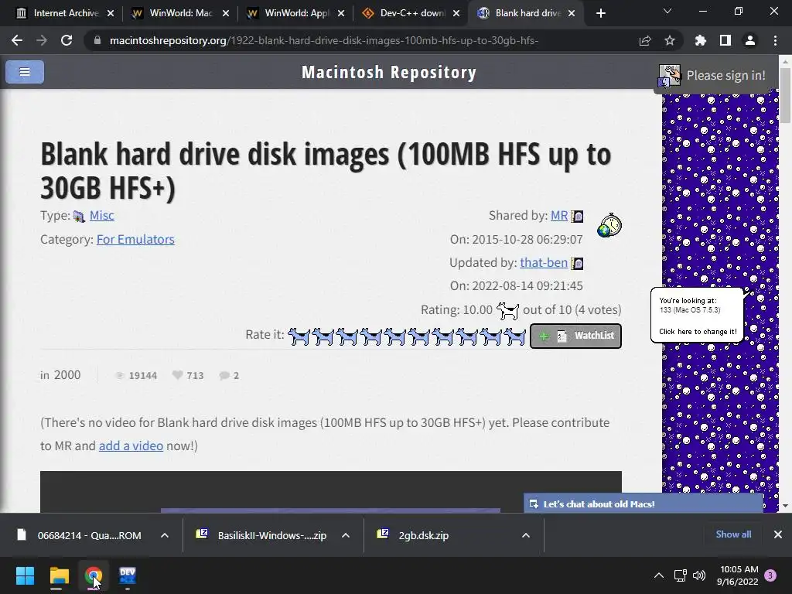Screen dimensions: 792x594
Task: Click the address bar URL
Action: pyautogui.click(x=324, y=40)
